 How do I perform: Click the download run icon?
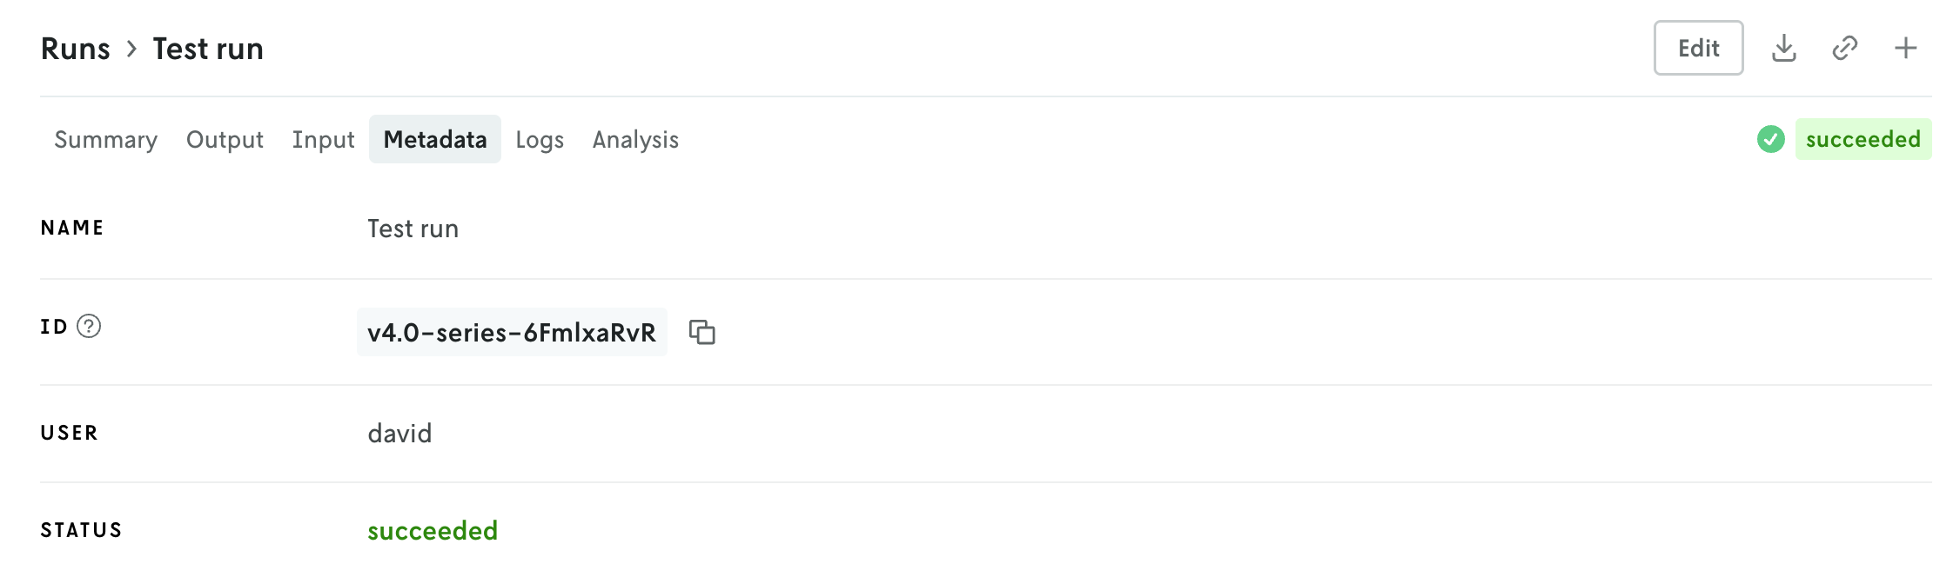(x=1783, y=49)
